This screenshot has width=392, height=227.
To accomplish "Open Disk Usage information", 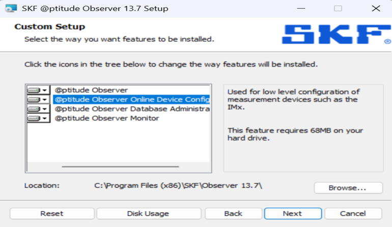I will click(x=148, y=213).
